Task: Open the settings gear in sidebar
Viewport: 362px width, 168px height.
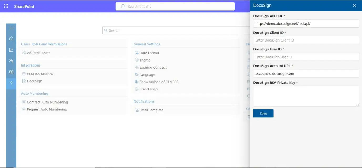Action: pos(11,72)
